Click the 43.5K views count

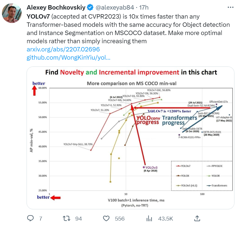(x=165, y=219)
